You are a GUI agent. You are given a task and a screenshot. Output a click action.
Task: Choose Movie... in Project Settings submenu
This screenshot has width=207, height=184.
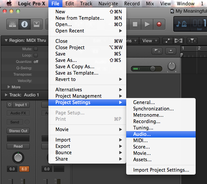coord(161,153)
